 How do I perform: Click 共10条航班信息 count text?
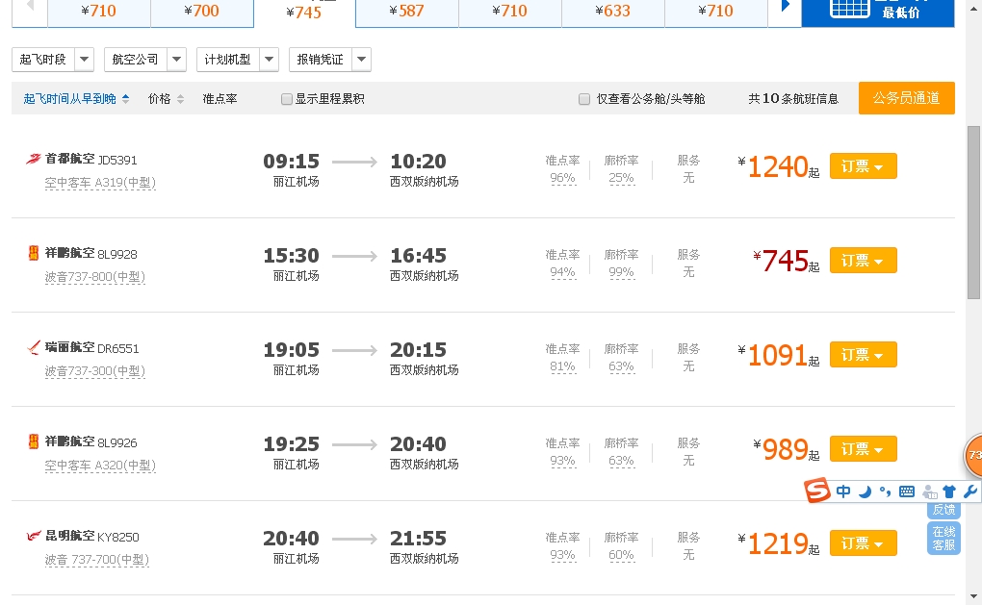pos(793,99)
